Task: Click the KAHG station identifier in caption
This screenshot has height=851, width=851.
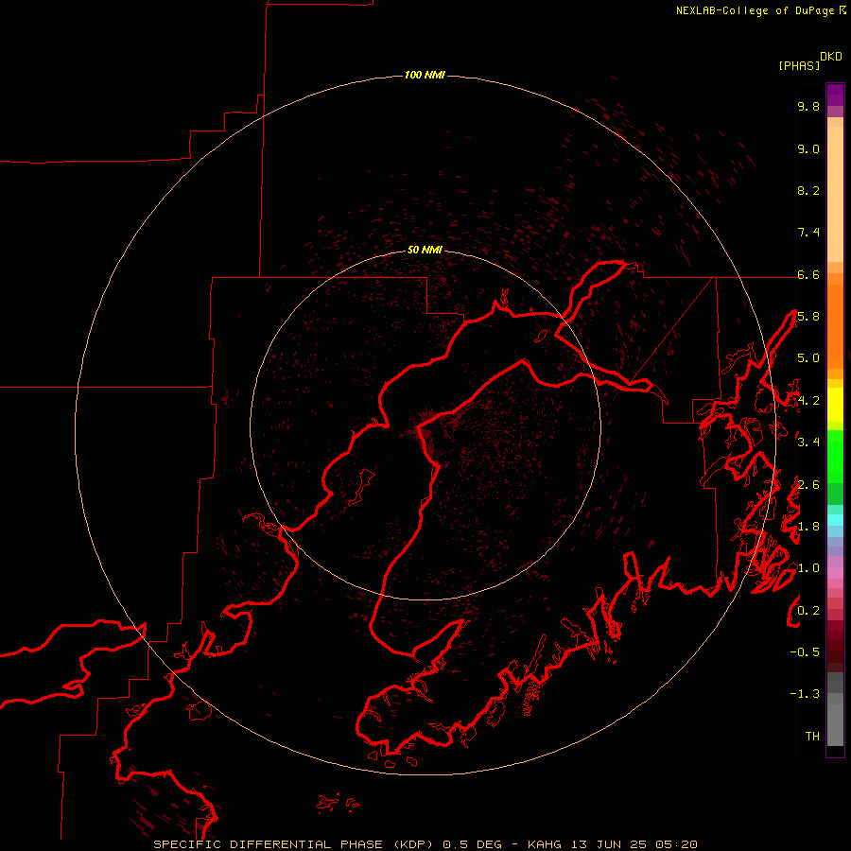Action: click(x=546, y=844)
